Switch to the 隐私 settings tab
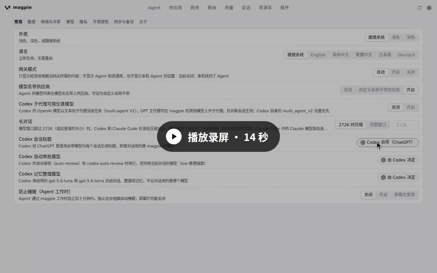 pos(83,22)
